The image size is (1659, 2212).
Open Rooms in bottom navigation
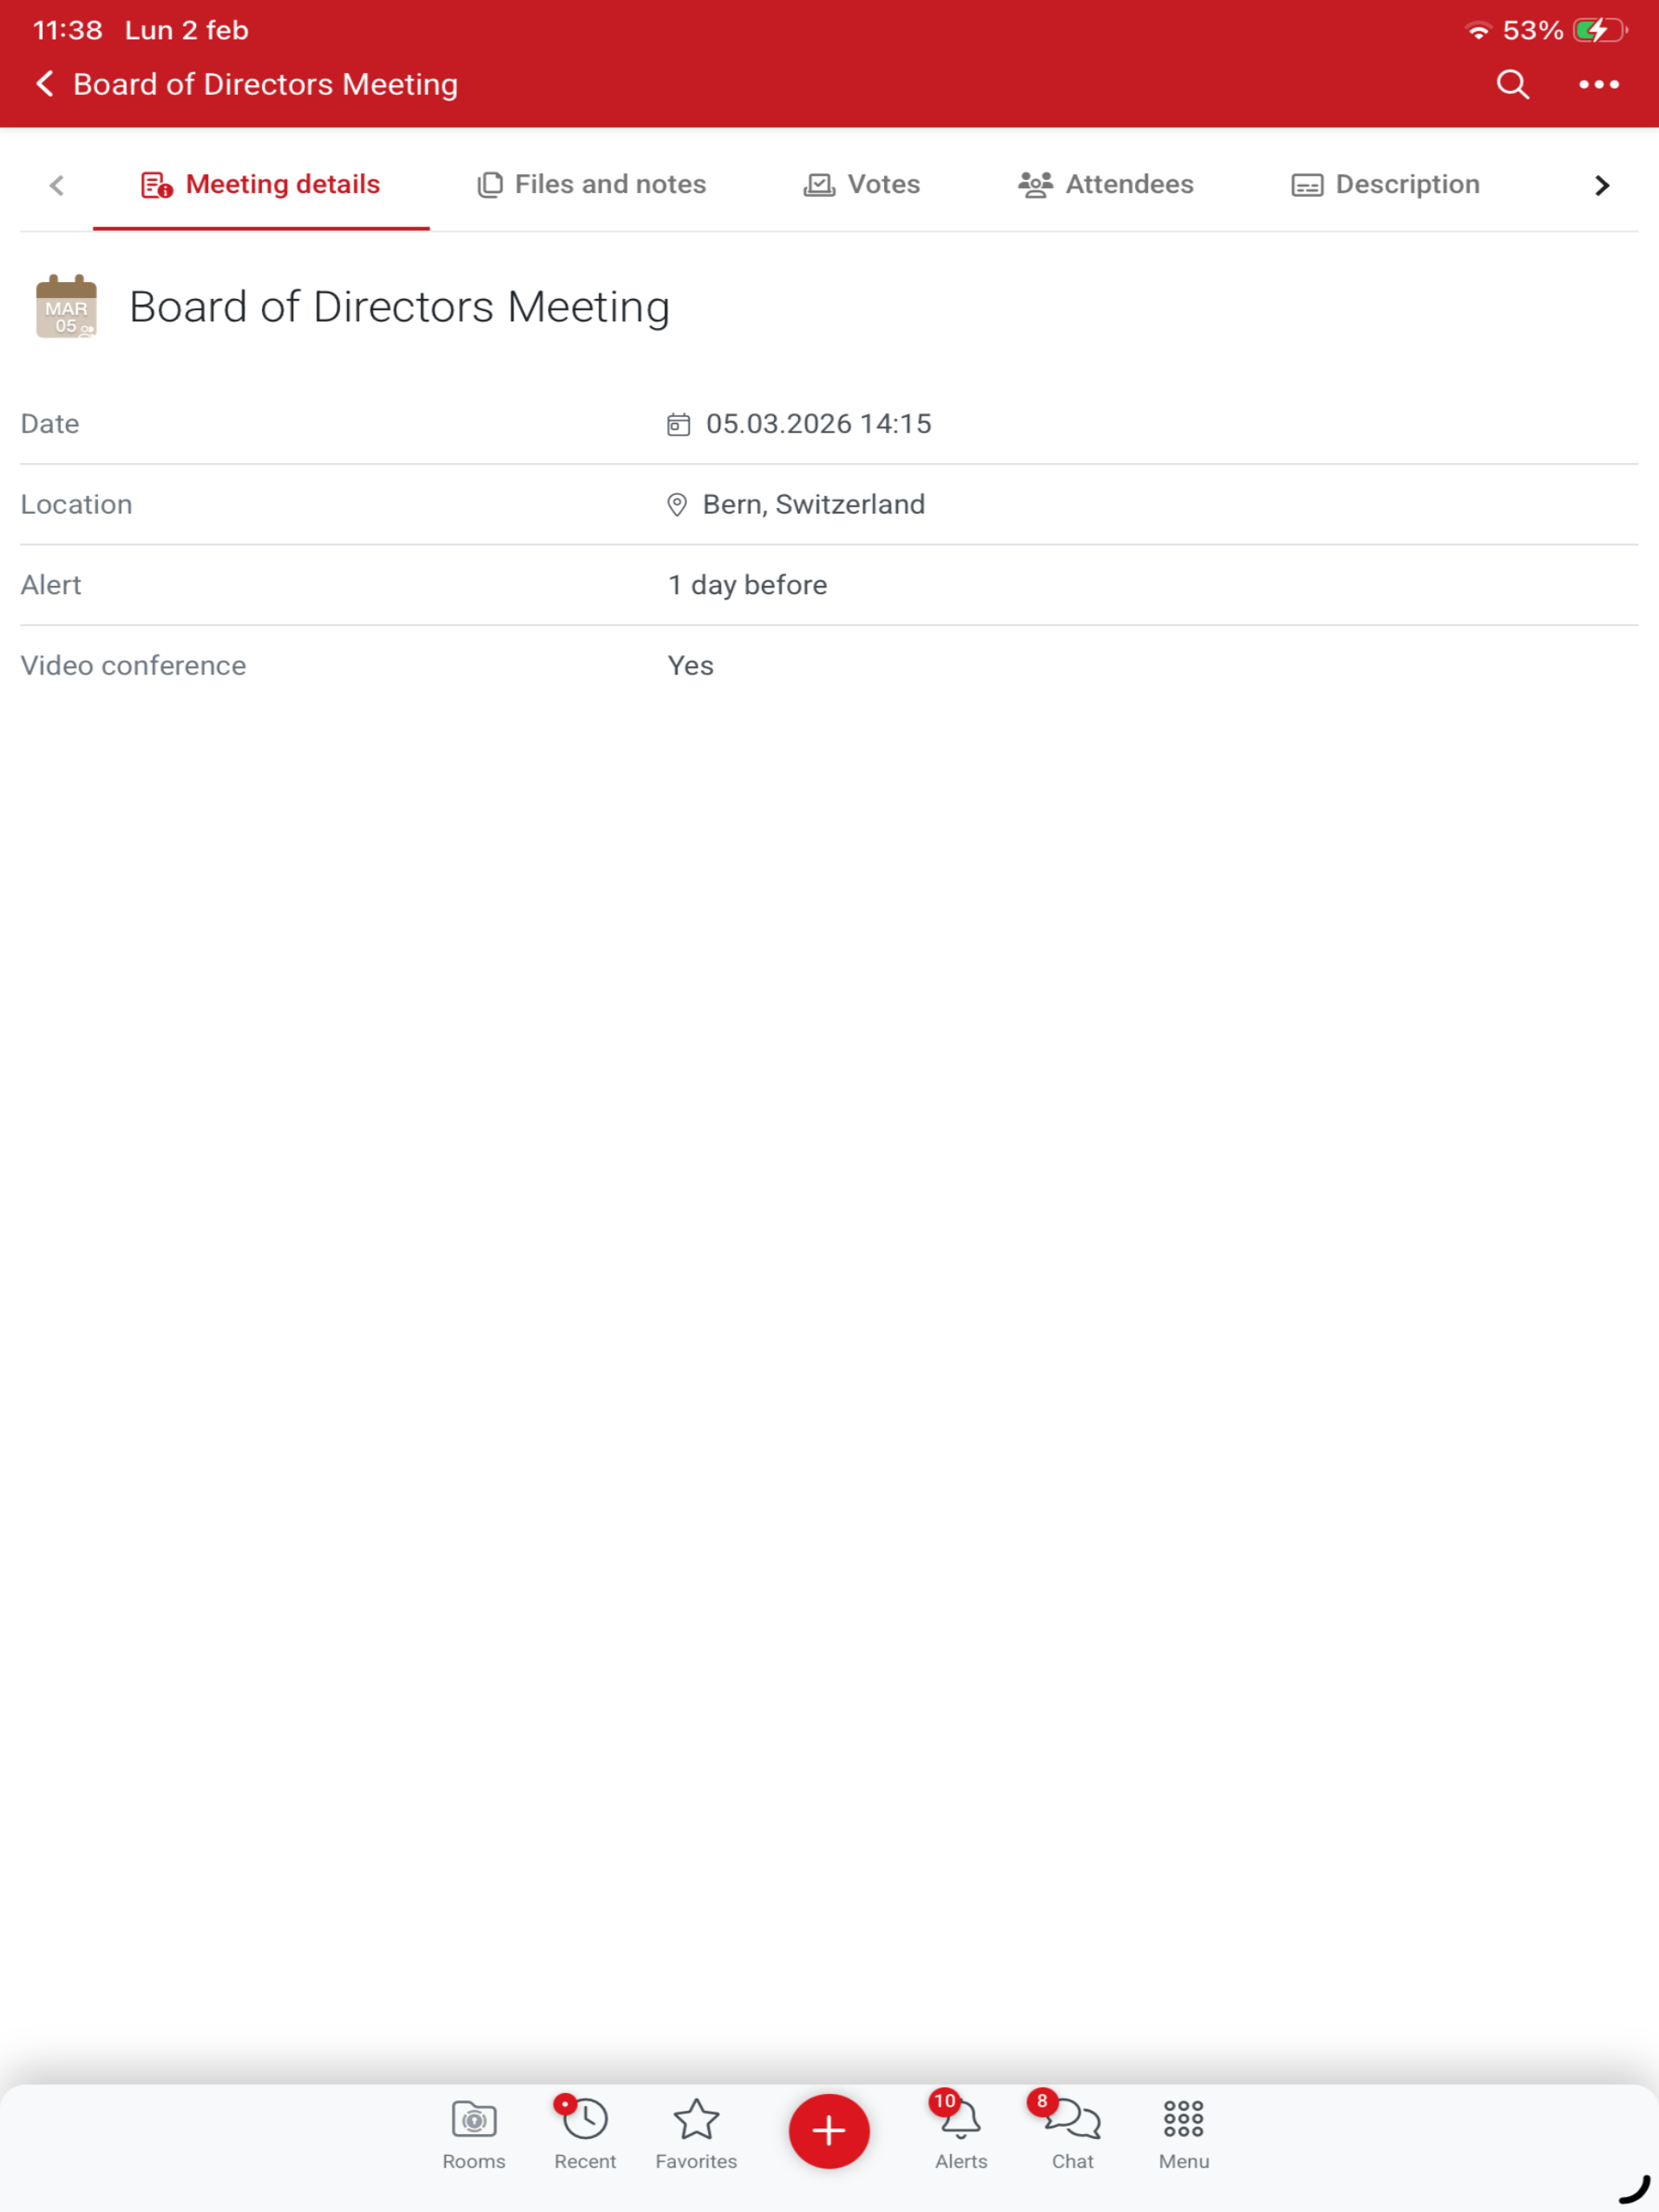474,2134
